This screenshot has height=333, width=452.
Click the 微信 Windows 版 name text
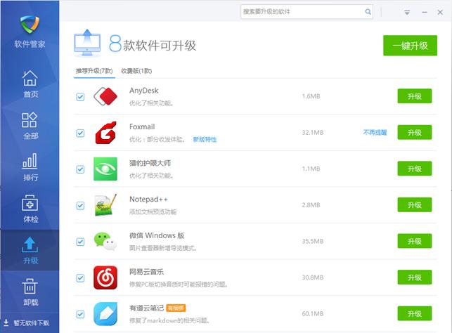(157, 235)
